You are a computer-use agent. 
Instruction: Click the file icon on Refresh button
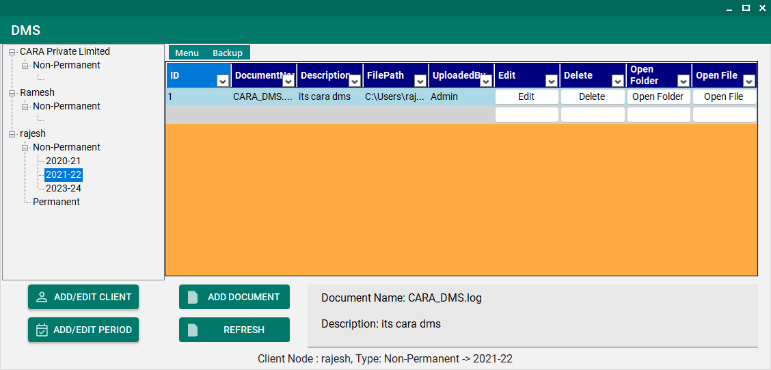point(193,330)
